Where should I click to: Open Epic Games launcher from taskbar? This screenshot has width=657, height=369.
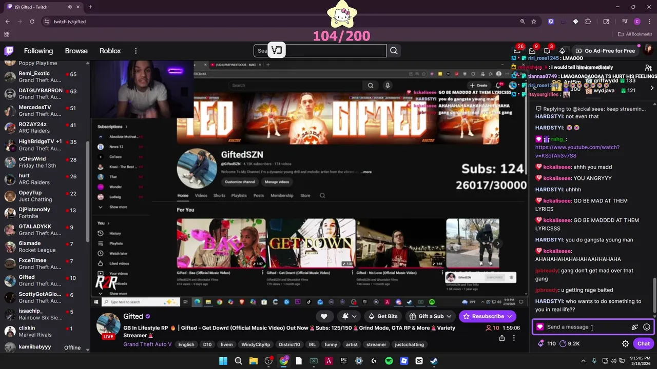click(344, 361)
